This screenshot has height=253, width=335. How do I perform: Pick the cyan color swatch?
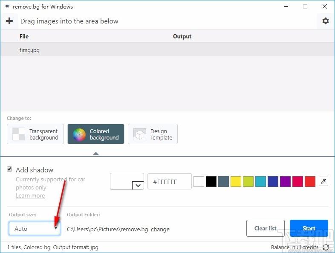click(x=261, y=182)
